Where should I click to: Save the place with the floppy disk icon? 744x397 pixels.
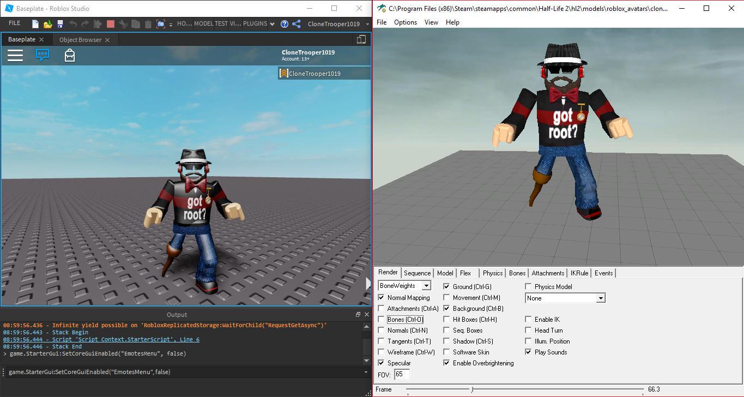[60, 24]
